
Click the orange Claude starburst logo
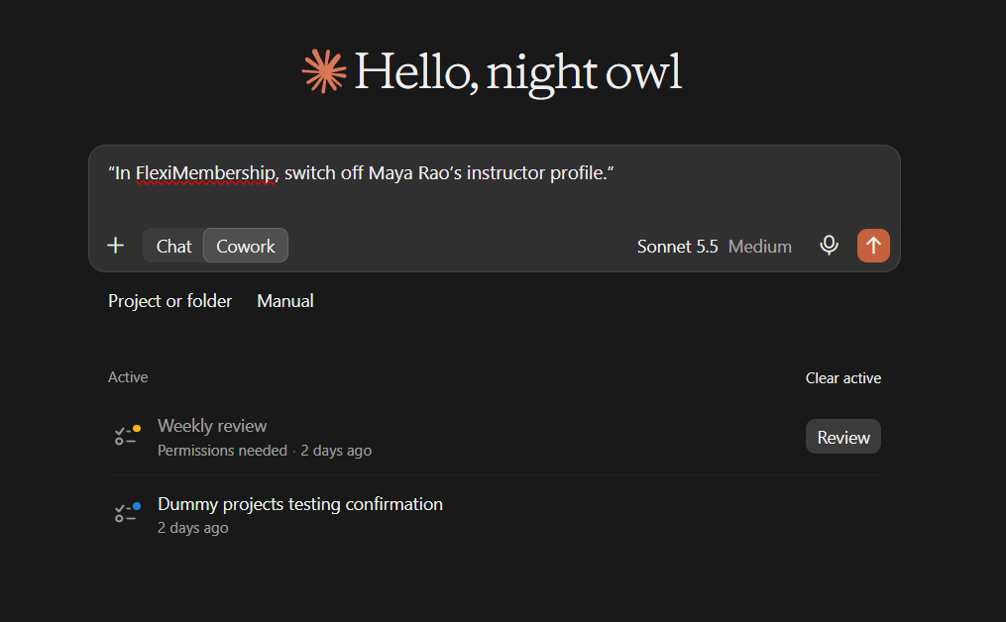coord(324,71)
